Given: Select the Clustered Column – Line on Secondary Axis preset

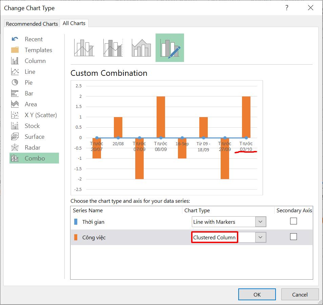Looking at the screenshot, I should click(x=112, y=47).
